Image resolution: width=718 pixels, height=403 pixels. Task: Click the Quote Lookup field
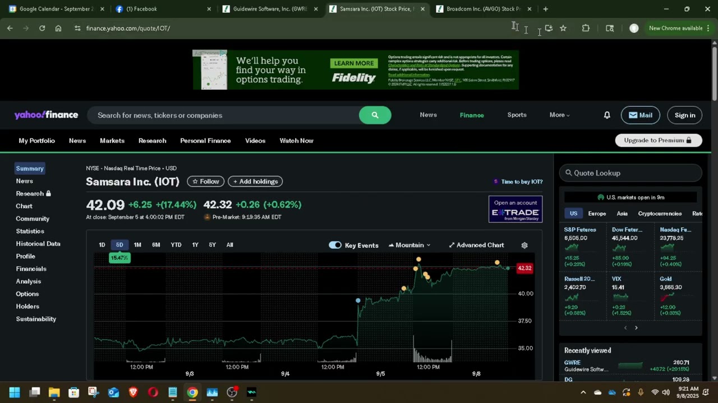pyautogui.click(x=630, y=173)
